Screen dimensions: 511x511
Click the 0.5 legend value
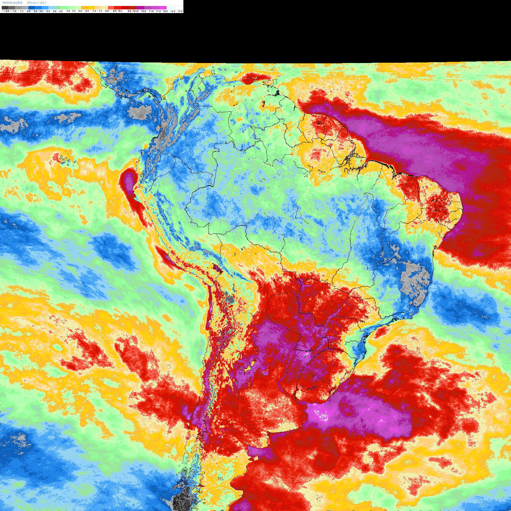(x=7, y=11)
